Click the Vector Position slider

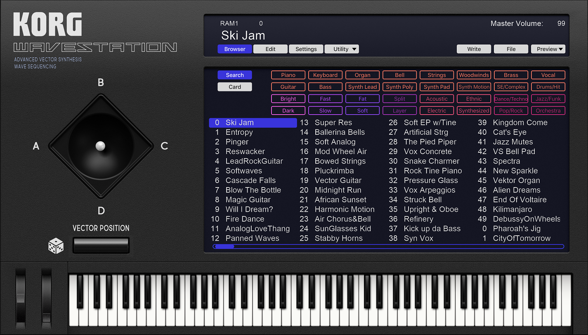101,245
